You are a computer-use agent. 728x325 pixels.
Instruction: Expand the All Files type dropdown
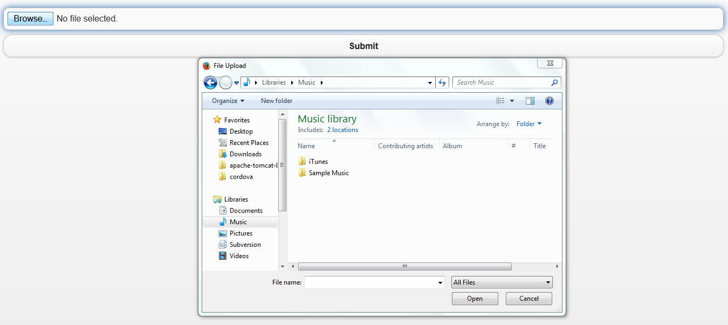point(502,282)
